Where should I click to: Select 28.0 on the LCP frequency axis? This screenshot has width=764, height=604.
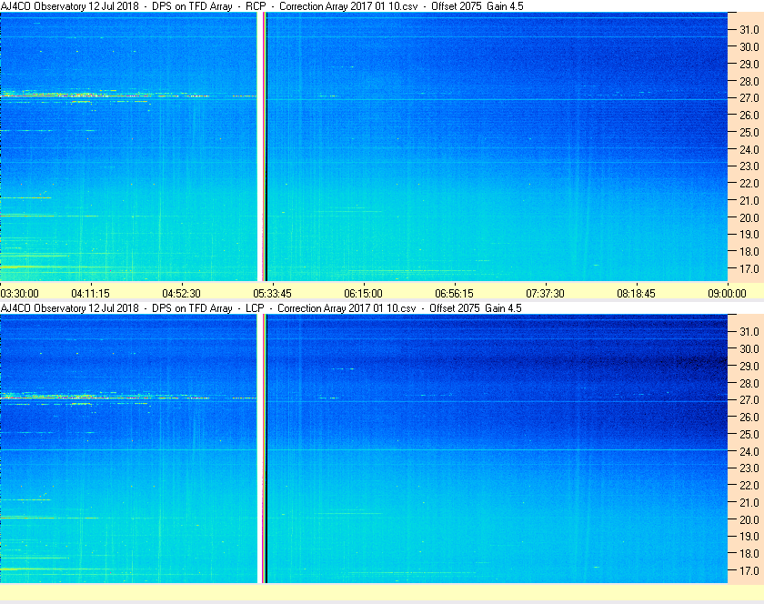(749, 383)
